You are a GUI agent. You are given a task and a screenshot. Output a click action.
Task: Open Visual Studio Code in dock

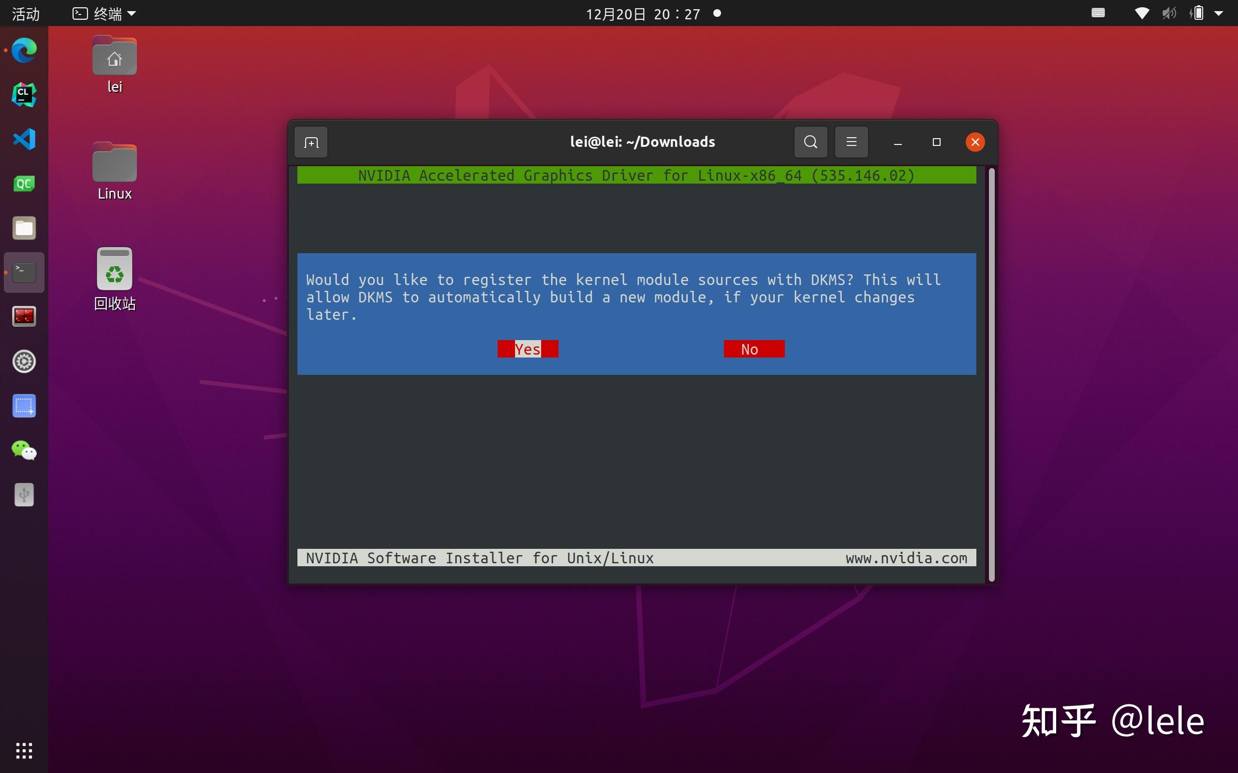point(24,139)
